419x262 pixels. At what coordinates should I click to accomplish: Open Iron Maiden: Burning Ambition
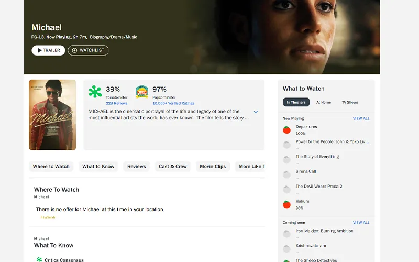point(324,231)
